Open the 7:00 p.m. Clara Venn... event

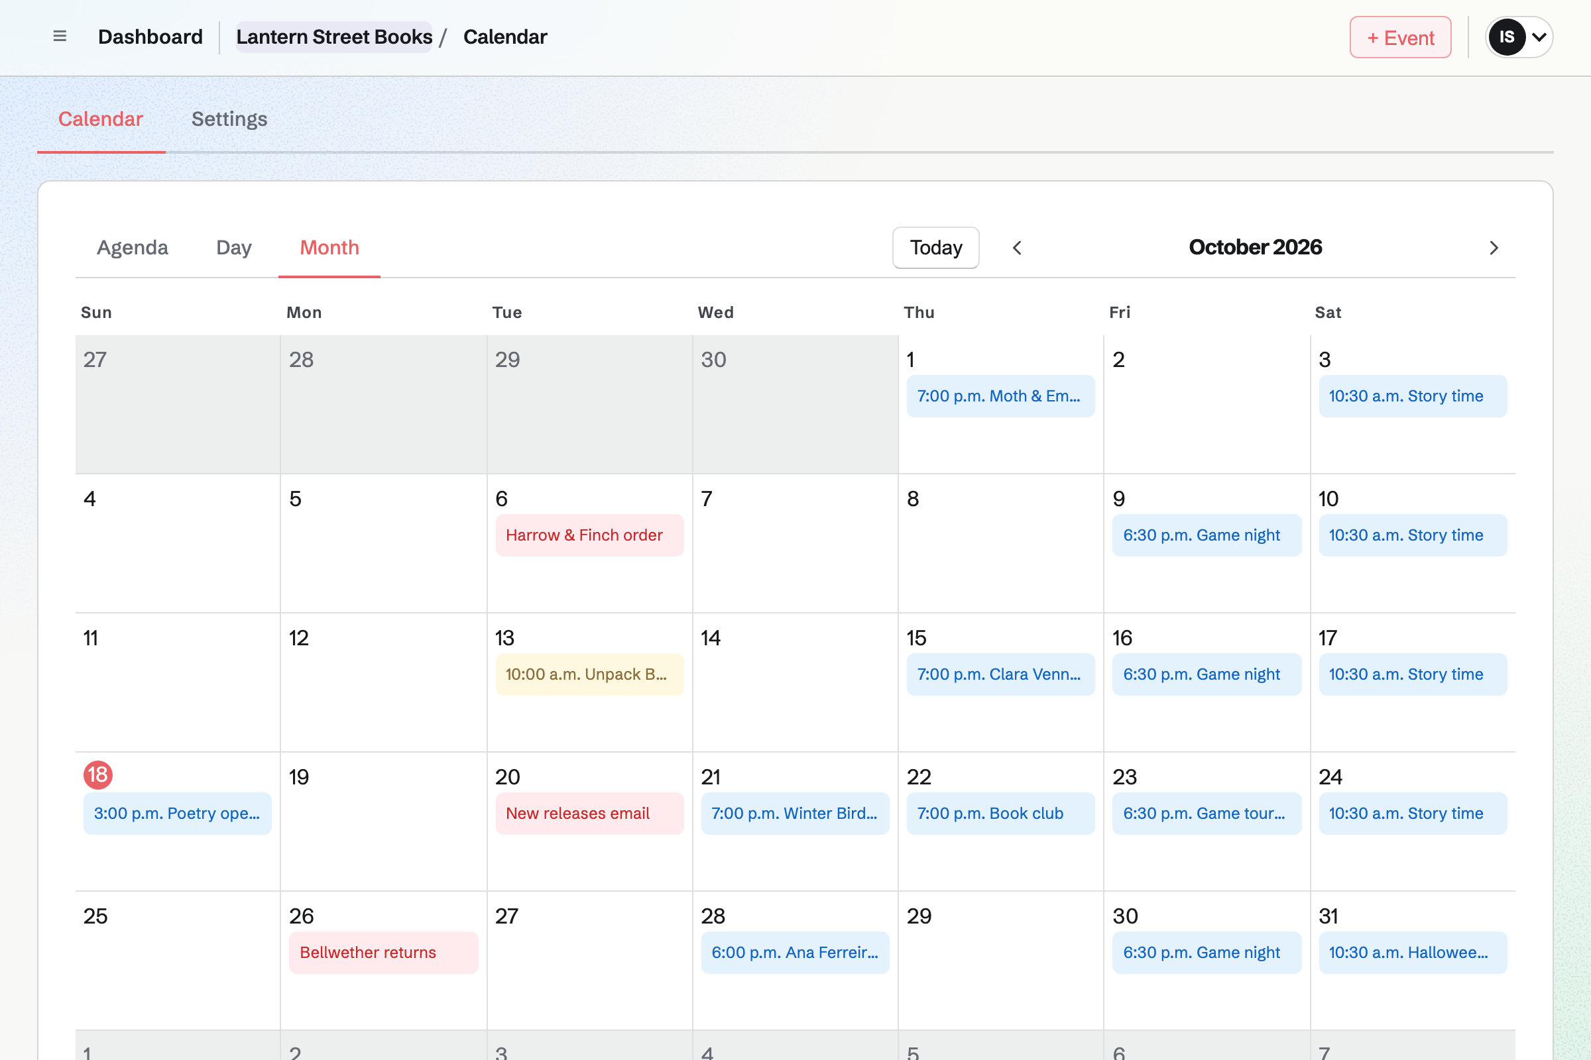tap(1000, 674)
